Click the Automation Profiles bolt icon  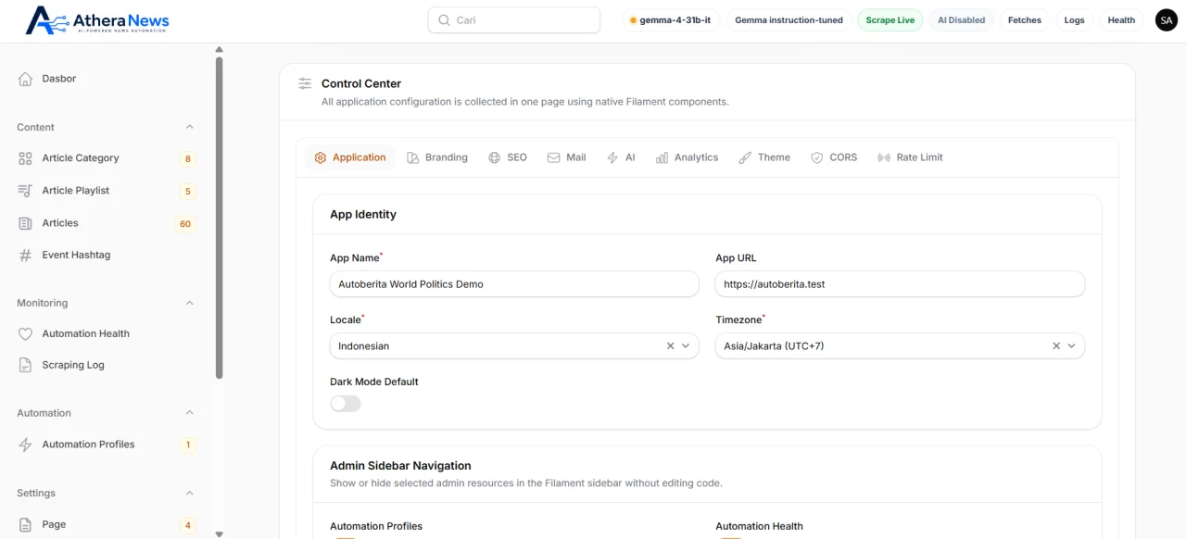tap(25, 445)
